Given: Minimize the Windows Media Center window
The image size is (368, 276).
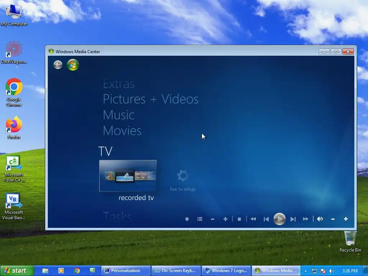Looking at the screenshot, I should [x=325, y=52].
